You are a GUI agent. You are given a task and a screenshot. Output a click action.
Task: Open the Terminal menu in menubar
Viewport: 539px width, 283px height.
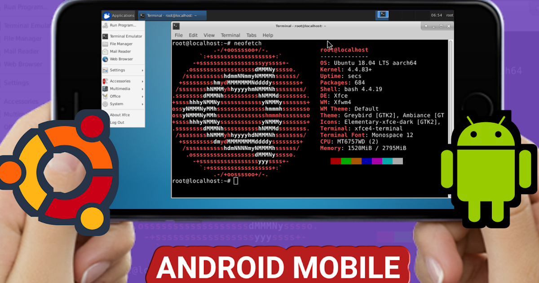point(230,35)
